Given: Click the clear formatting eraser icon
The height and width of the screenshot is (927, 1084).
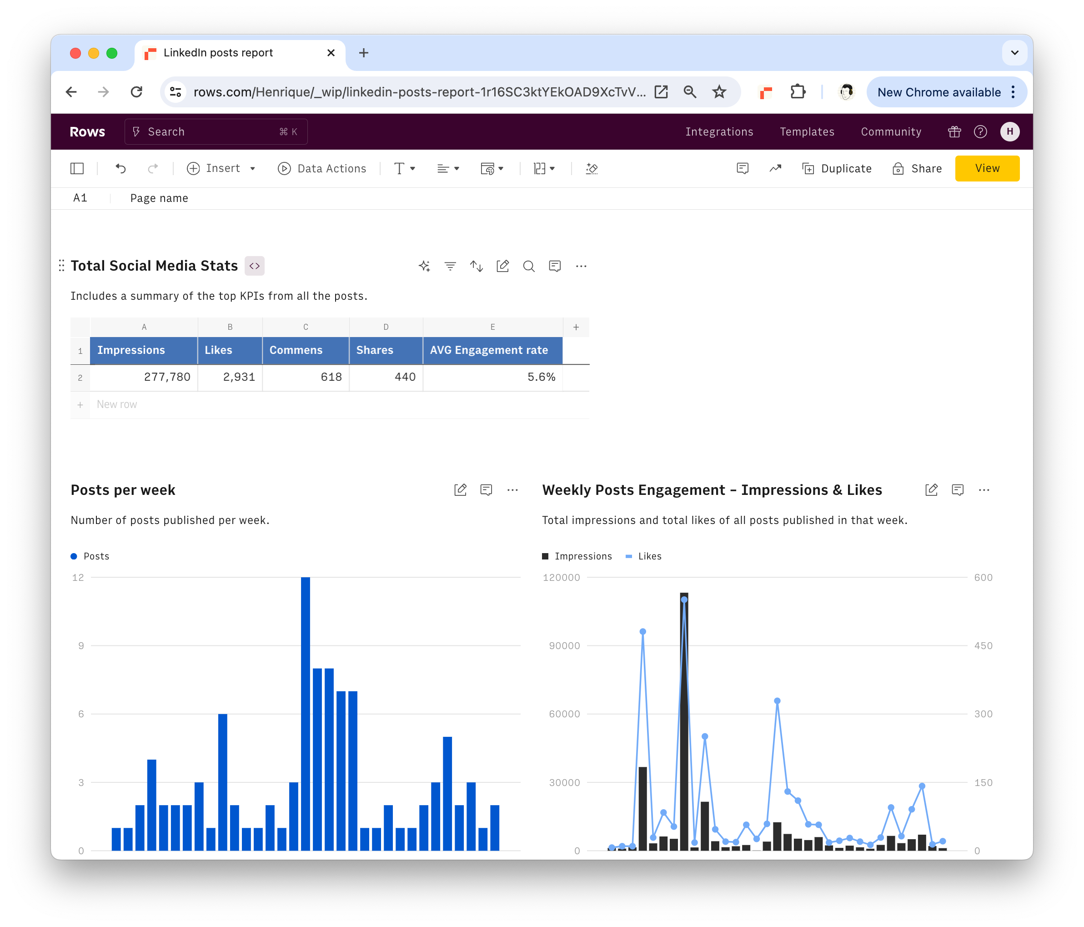Looking at the screenshot, I should [592, 169].
